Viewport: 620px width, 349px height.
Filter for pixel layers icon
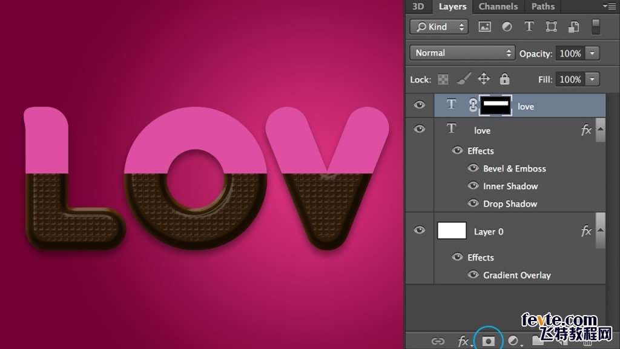(484, 27)
